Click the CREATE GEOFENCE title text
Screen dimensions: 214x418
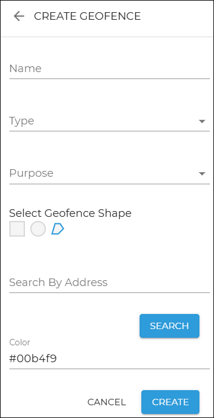(87, 16)
